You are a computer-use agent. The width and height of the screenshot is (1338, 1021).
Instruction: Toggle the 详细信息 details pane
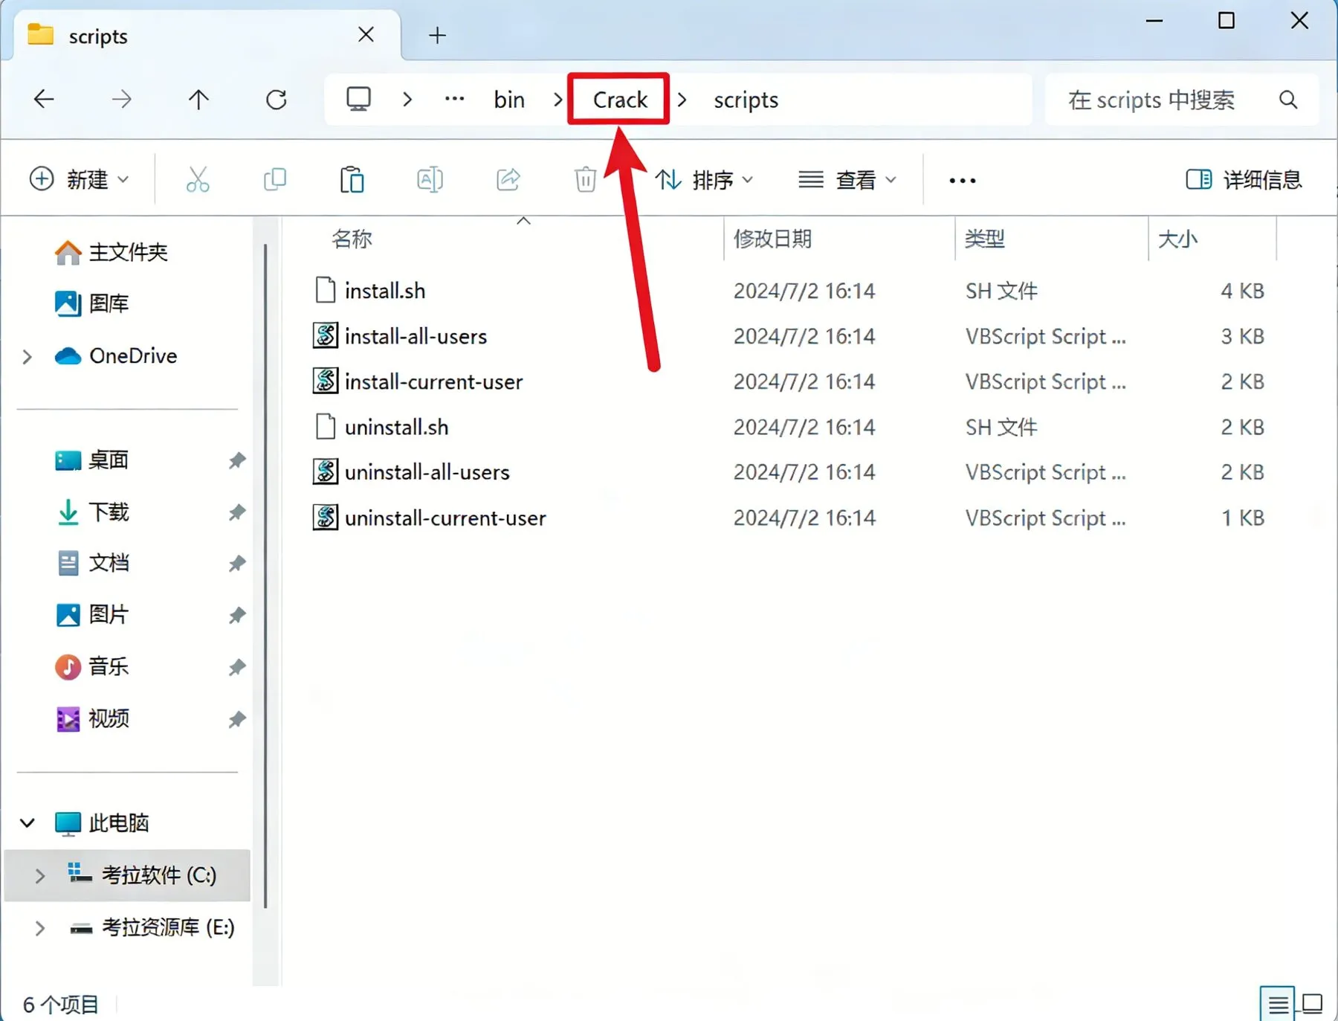[x=1244, y=179]
